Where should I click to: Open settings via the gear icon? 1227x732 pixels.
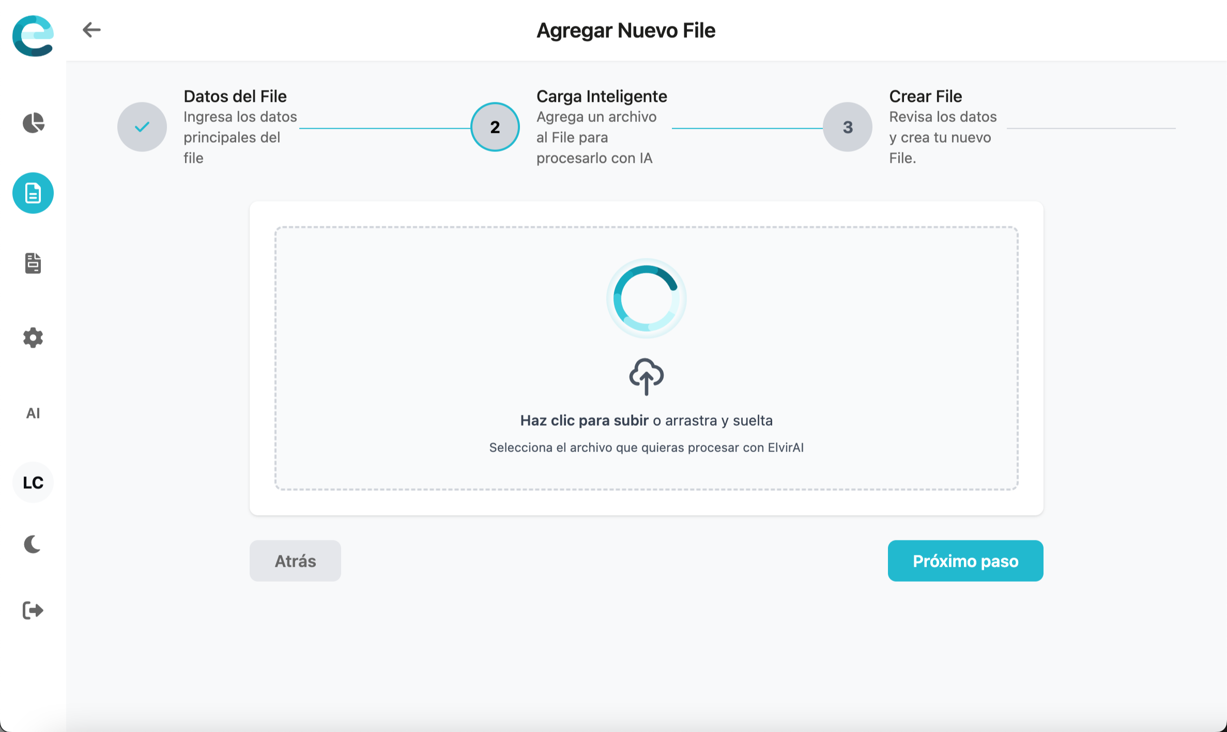[x=33, y=338]
